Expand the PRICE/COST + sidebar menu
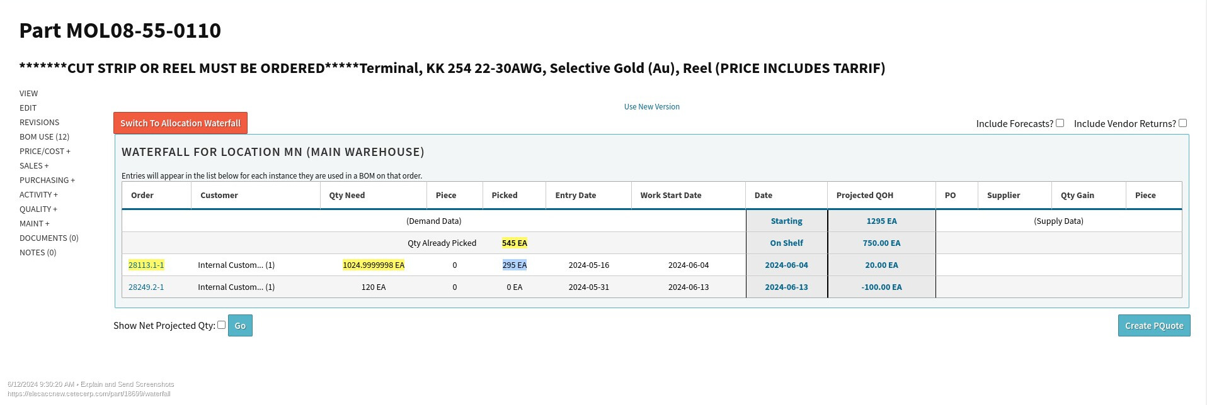This screenshot has width=1207, height=405. (x=45, y=151)
